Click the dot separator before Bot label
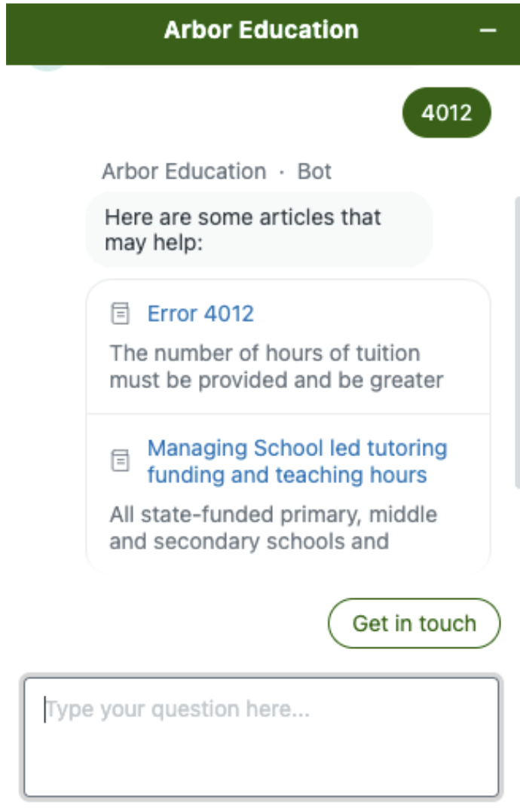Screen dimensions: 520x811 282,173
